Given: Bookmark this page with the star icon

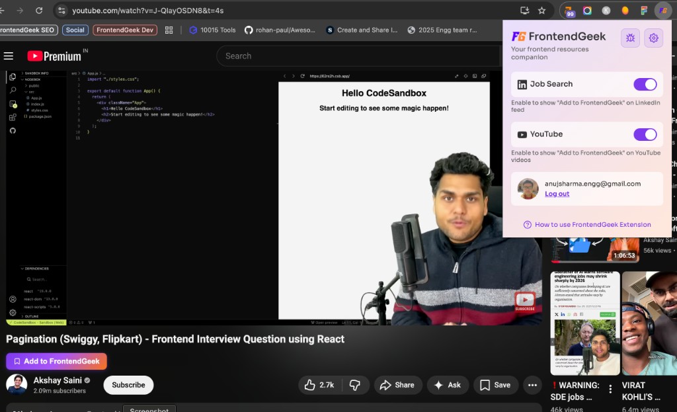Looking at the screenshot, I should click(x=541, y=11).
